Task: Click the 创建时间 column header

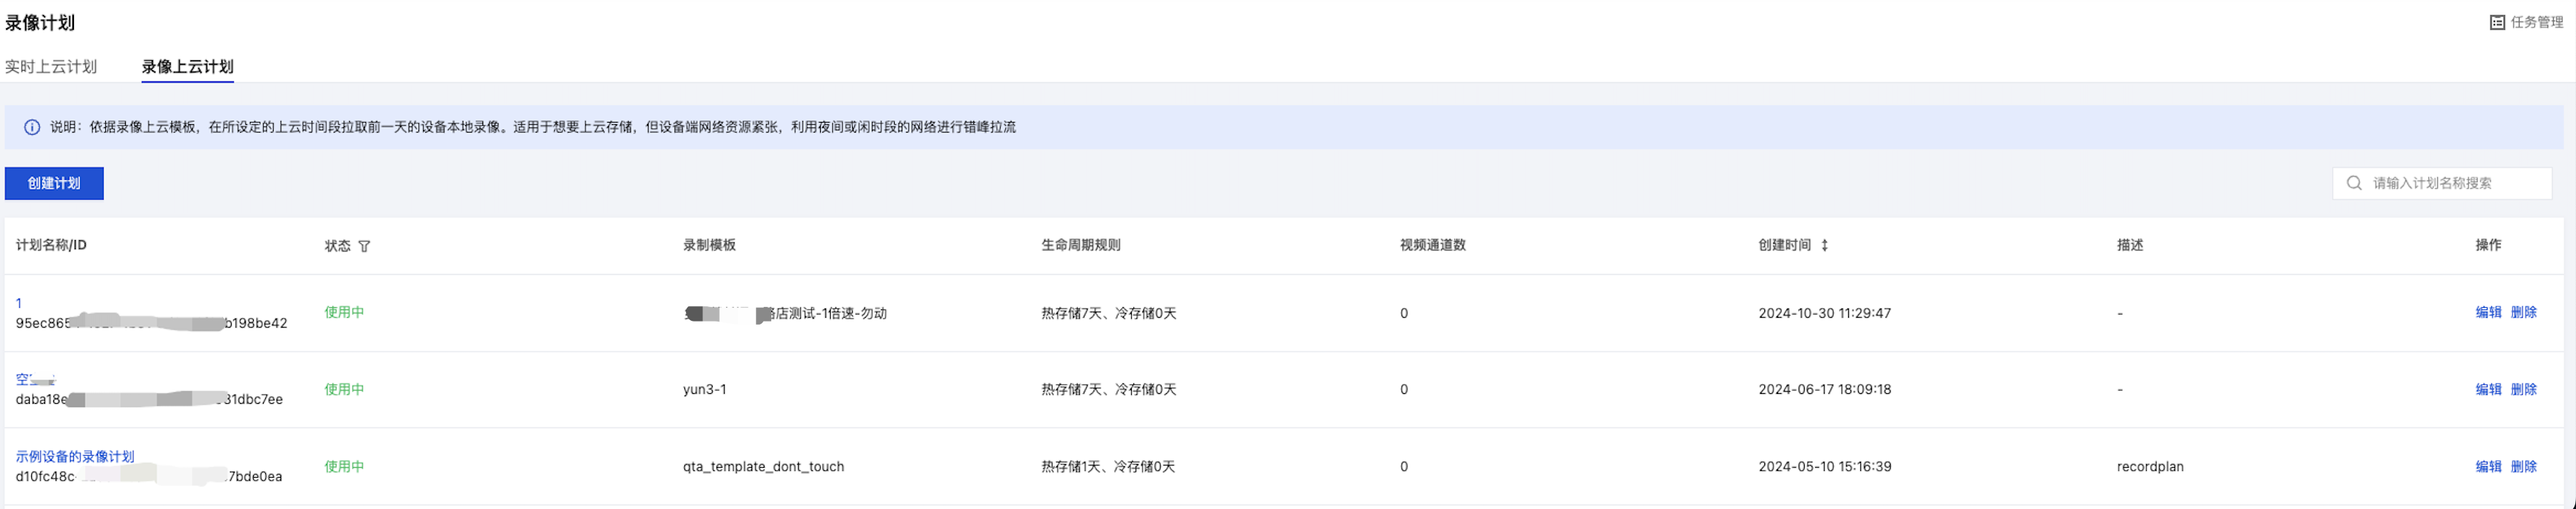Action: (x=1784, y=245)
